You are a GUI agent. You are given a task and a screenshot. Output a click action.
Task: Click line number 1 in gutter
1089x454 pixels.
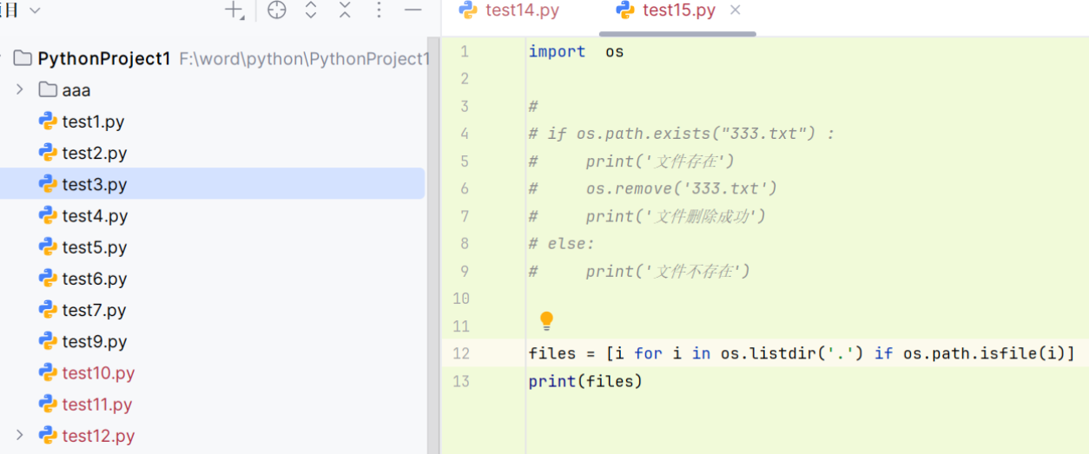pos(465,51)
